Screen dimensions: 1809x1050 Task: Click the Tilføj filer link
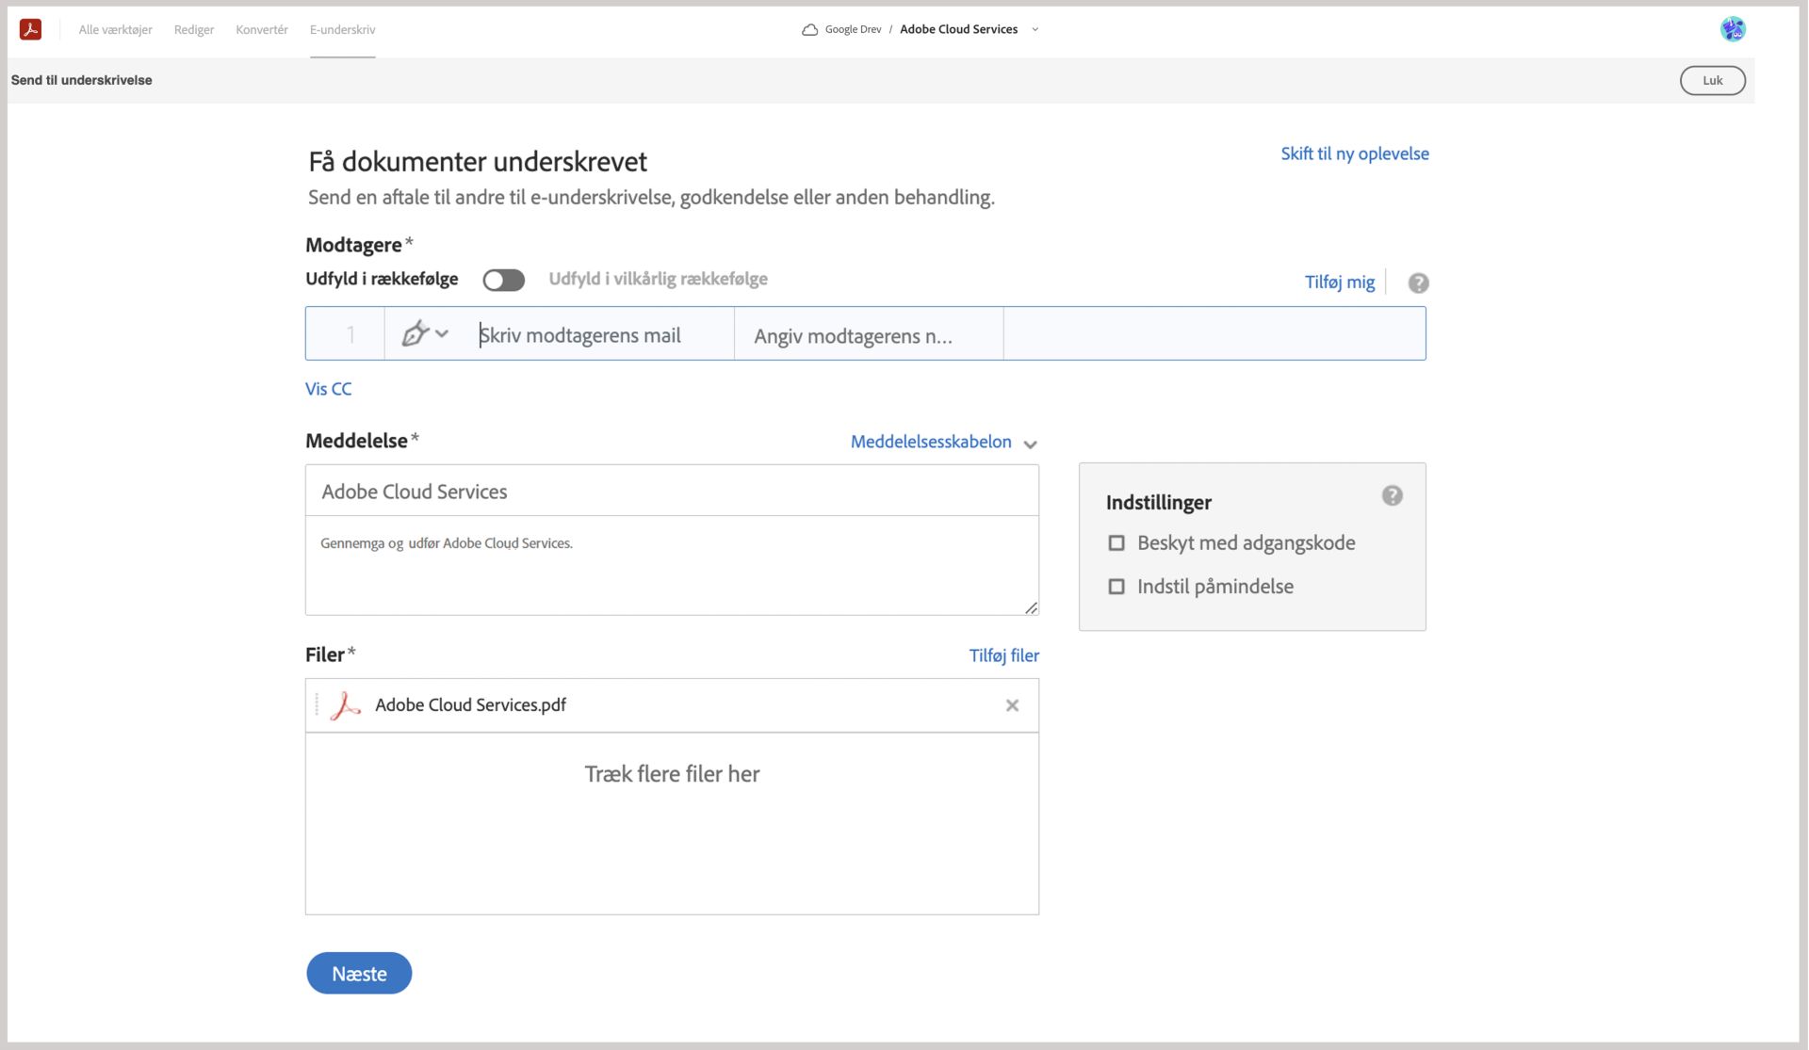point(1003,655)
